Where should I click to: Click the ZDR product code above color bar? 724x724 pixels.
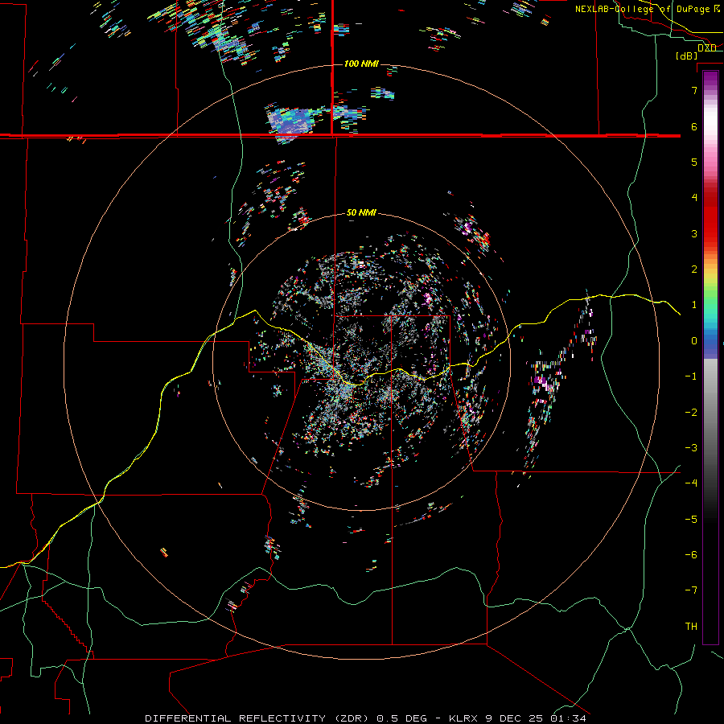(x=707, y=47)
